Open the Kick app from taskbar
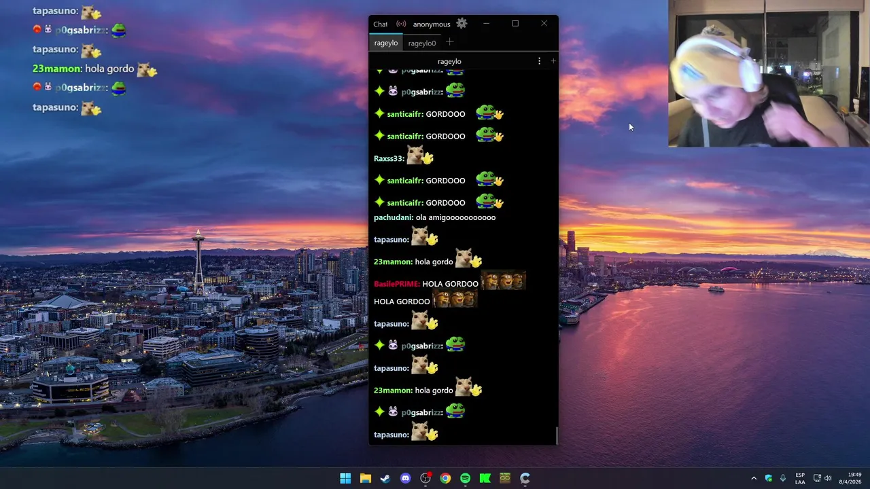 [x=485, y=478]
